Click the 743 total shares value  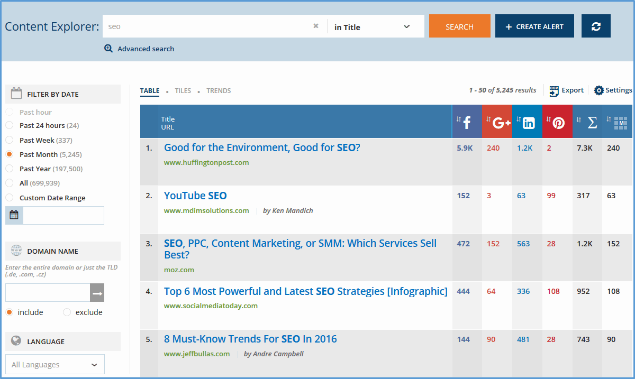583,339
